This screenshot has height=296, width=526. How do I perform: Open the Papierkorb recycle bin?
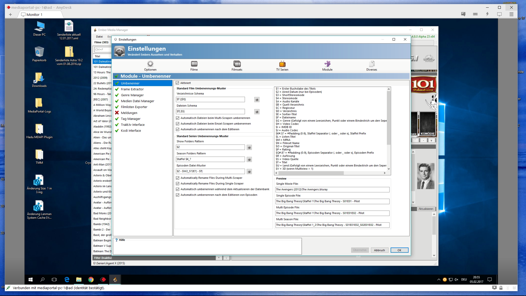point(39,54)
